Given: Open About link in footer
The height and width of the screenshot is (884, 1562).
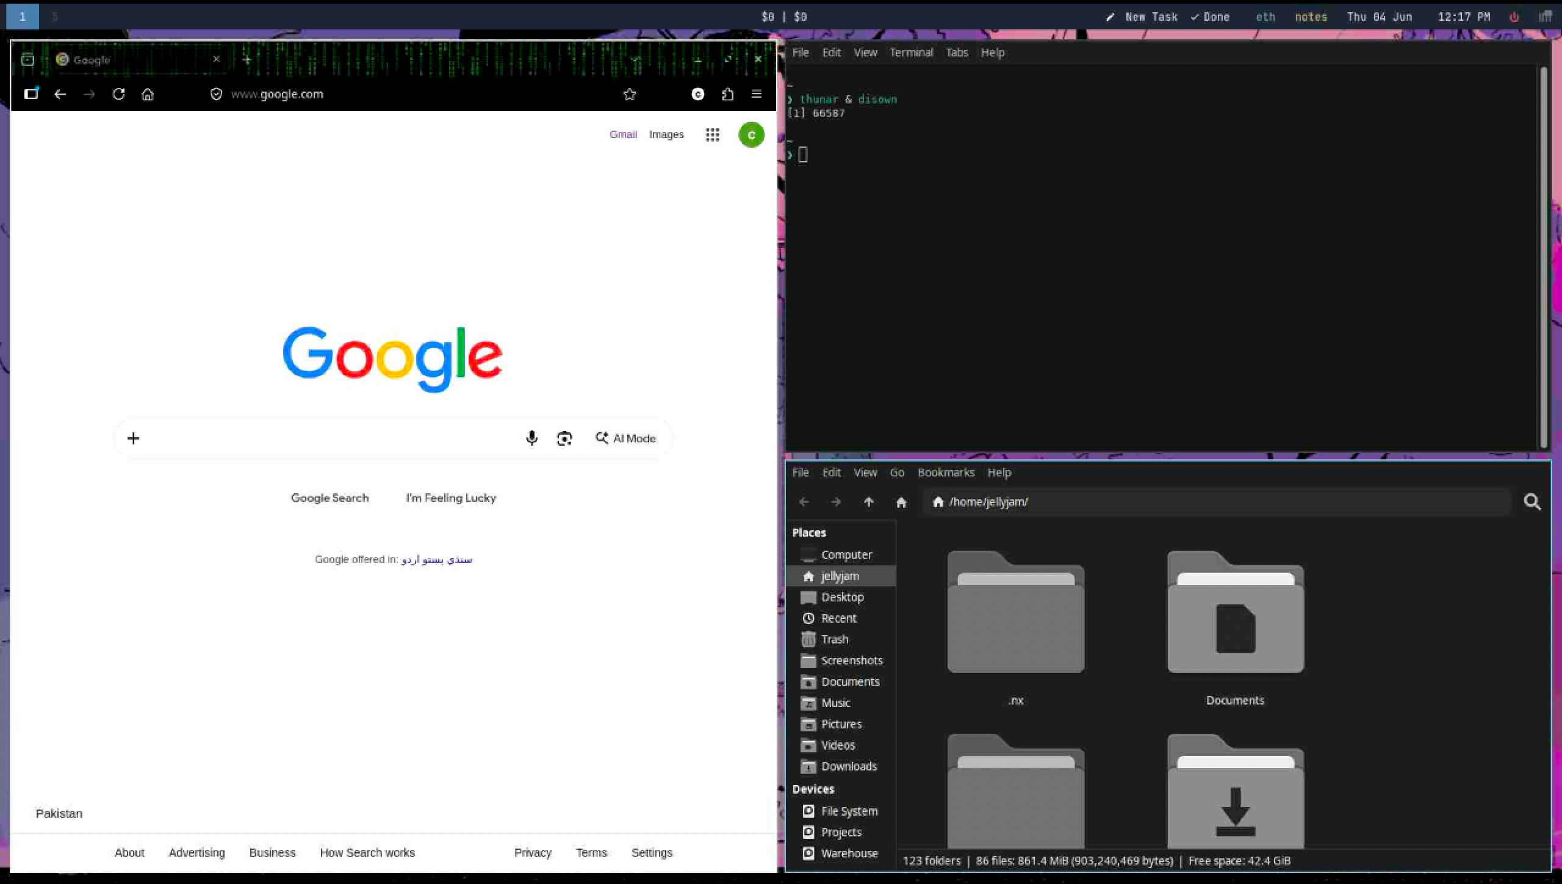Looking at the screenshot, I should point(129,852).
